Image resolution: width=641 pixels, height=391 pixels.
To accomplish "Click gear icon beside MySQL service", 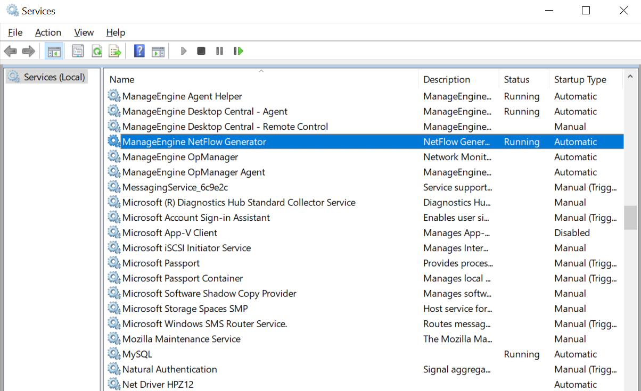I will coord(114,354).
